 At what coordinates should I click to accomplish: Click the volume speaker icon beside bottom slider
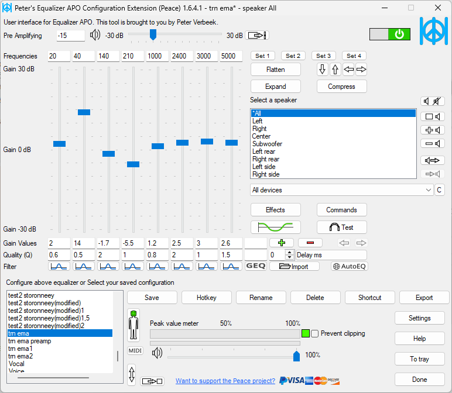pyautogui.click(x=157, y=353)
